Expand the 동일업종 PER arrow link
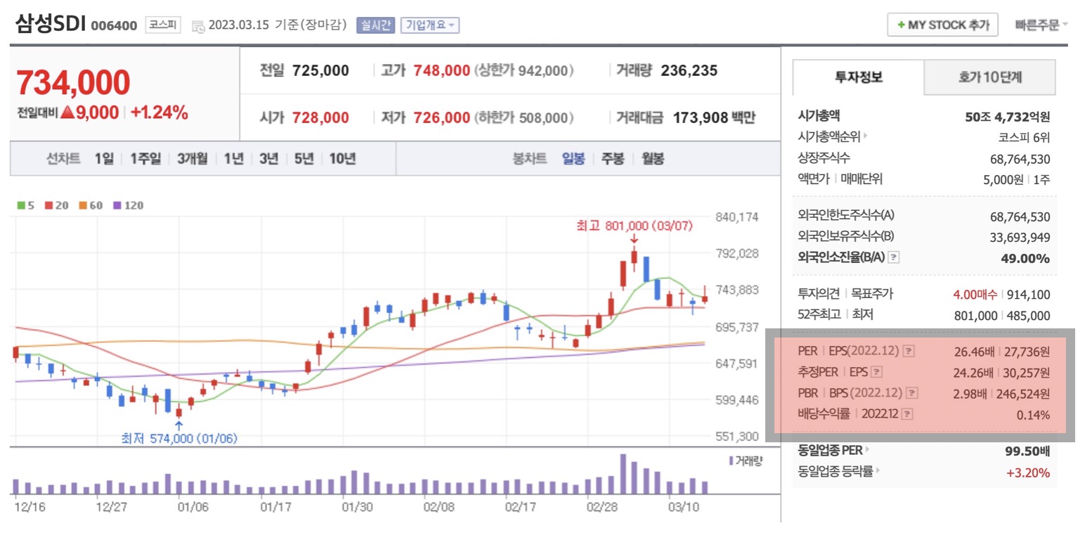The width and height of the screenshot is (1085, 533). (x=867, y=450)
